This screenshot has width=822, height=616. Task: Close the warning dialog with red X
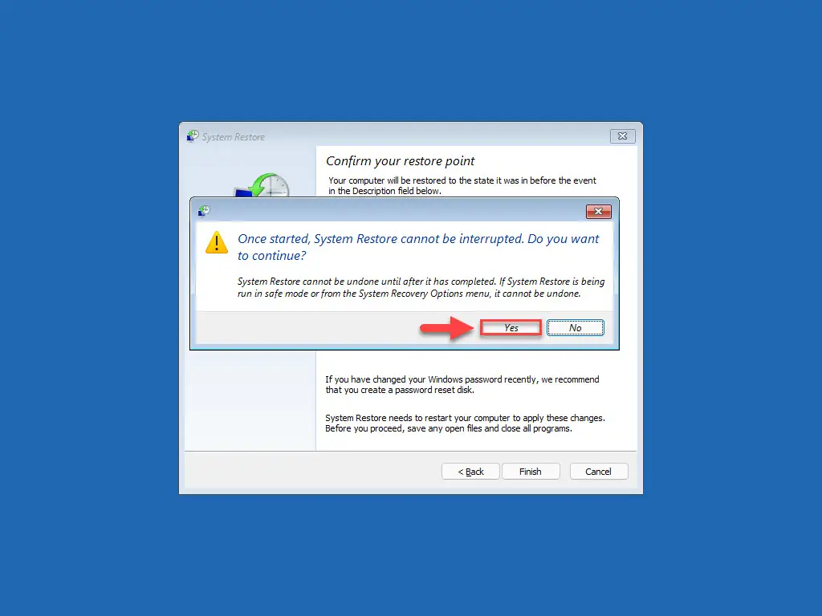(x=598, y=212)
